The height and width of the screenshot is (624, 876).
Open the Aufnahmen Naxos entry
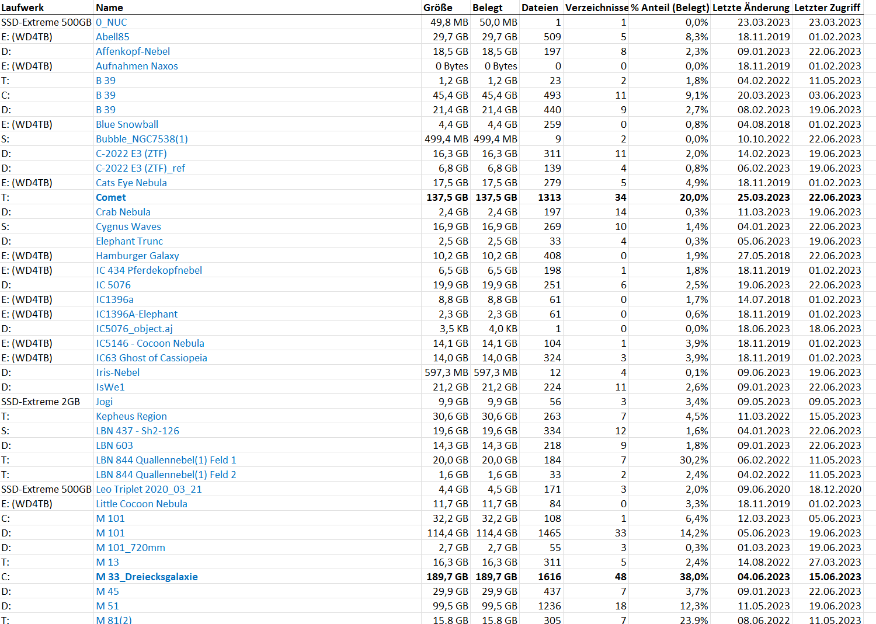point(137,66)
